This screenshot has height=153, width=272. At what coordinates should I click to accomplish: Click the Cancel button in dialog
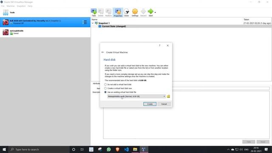(164, 104)
